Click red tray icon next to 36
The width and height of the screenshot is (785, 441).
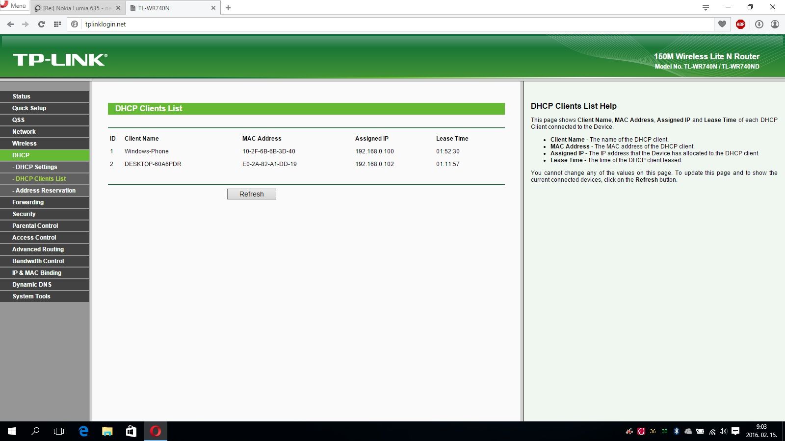click(x=641, y=431)
